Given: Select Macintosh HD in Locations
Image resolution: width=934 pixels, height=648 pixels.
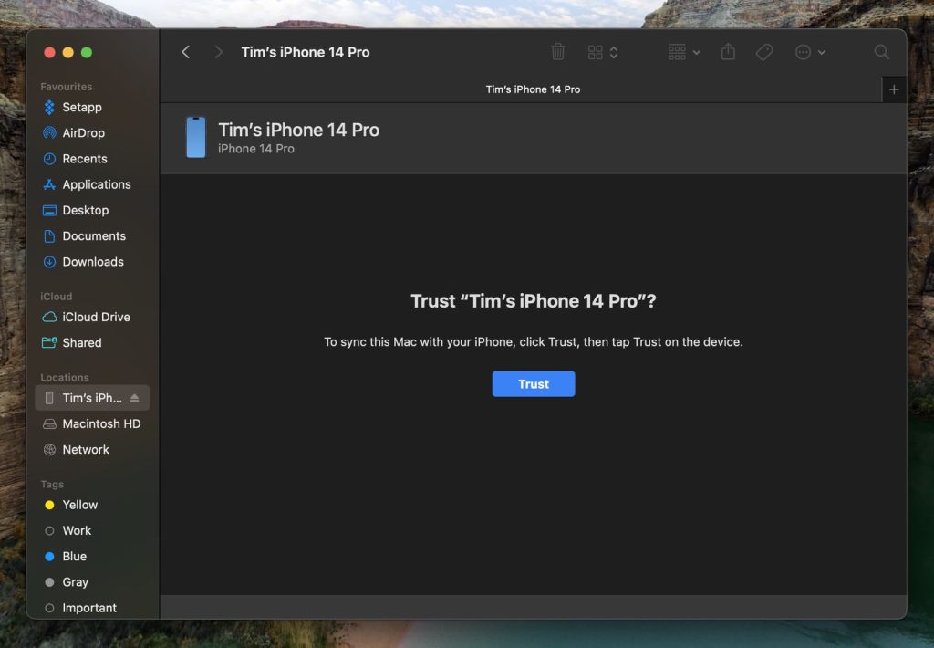Looking at the screenshot, I should (101, 424).
